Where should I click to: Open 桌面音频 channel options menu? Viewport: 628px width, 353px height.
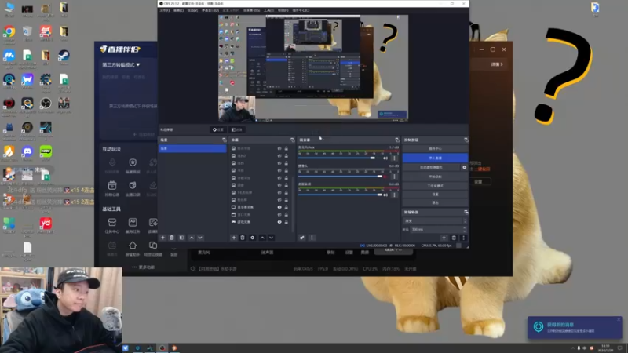coord(394,195)
